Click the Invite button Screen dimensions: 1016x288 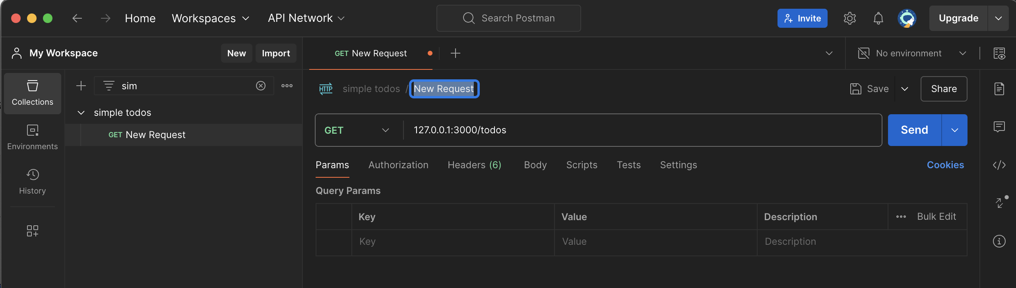point(802,18)
